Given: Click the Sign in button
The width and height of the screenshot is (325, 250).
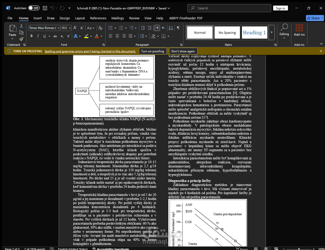Looking at the screenshot, I should 281,8.
